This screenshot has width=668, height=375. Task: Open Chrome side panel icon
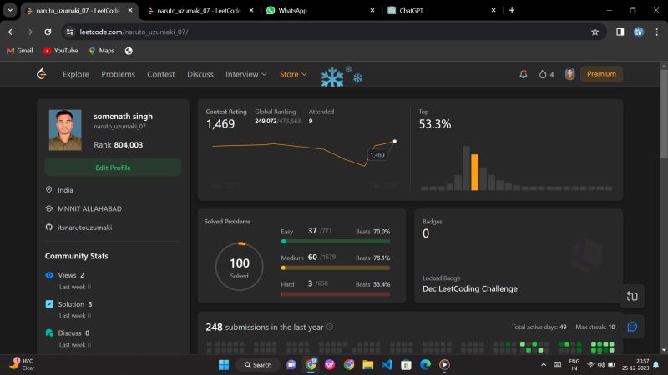(620, 32)
